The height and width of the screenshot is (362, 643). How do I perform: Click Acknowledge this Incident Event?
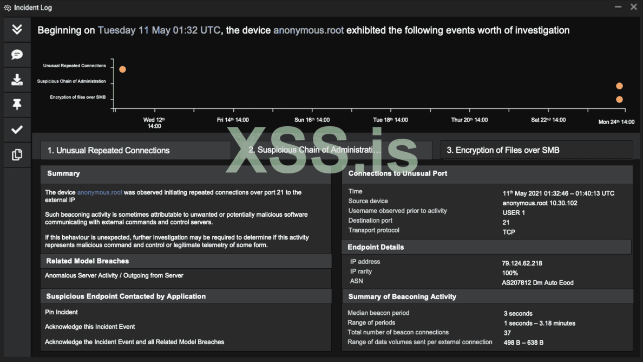tap(90, 327)
